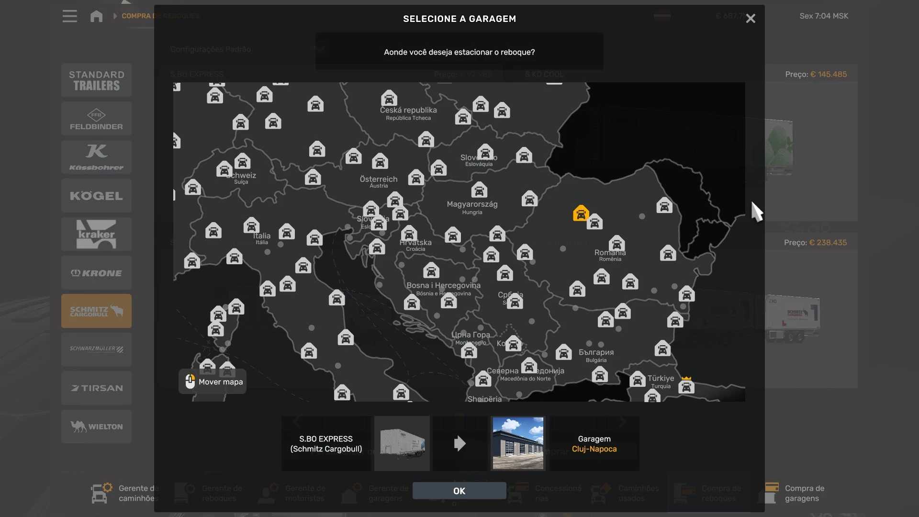Select Schmitz Cargobull brand tab
Screen dimensions: 919x517
[96, 311]
